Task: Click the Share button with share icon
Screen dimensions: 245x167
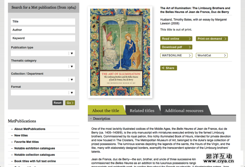Action: [168, 68]
